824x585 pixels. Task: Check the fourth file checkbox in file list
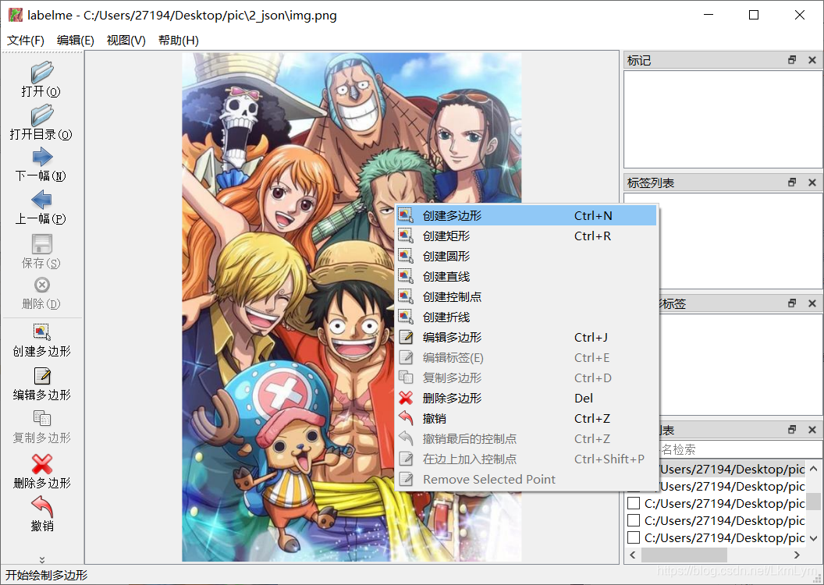tap(634, 520)
